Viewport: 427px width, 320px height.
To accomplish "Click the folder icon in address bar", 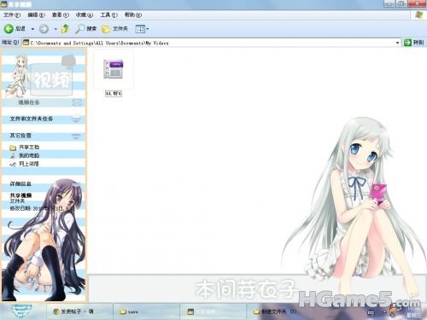I will click(x=26, y=43).
